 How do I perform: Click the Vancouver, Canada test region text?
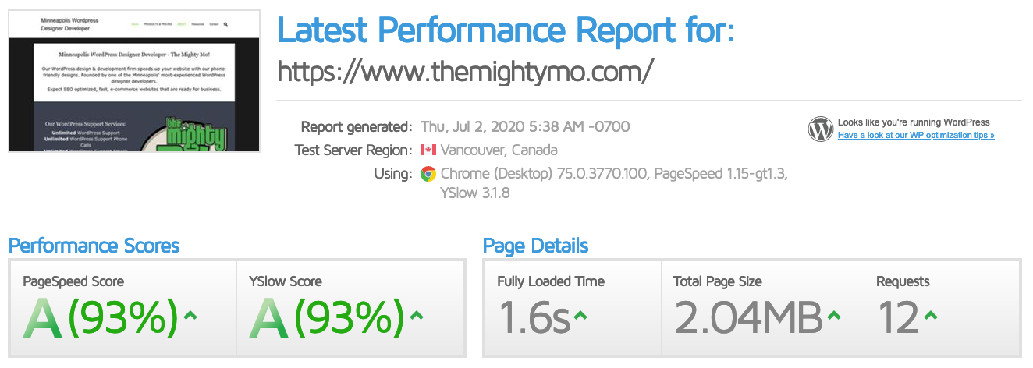click(499, 150)
